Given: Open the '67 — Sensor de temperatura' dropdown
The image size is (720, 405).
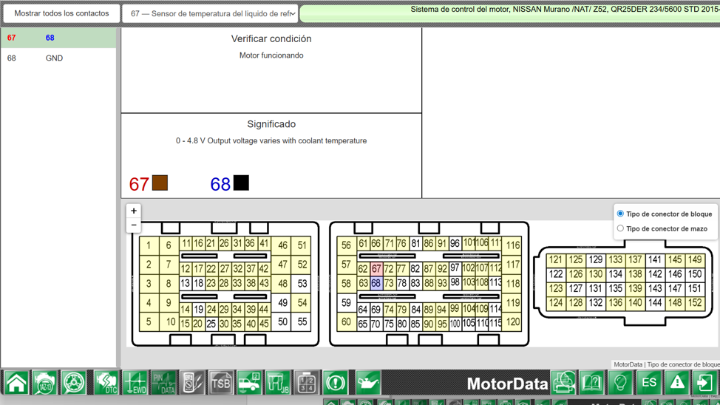Looking at the screenshot, I should coord(210,14).
